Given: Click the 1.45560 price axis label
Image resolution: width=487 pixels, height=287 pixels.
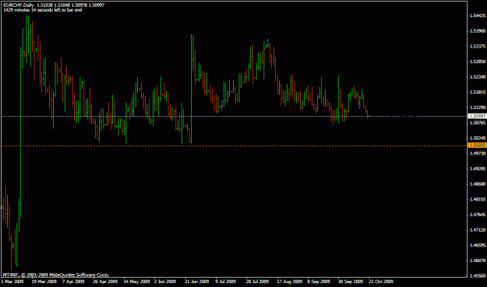Looking at the screenshot, I should 478,276.
